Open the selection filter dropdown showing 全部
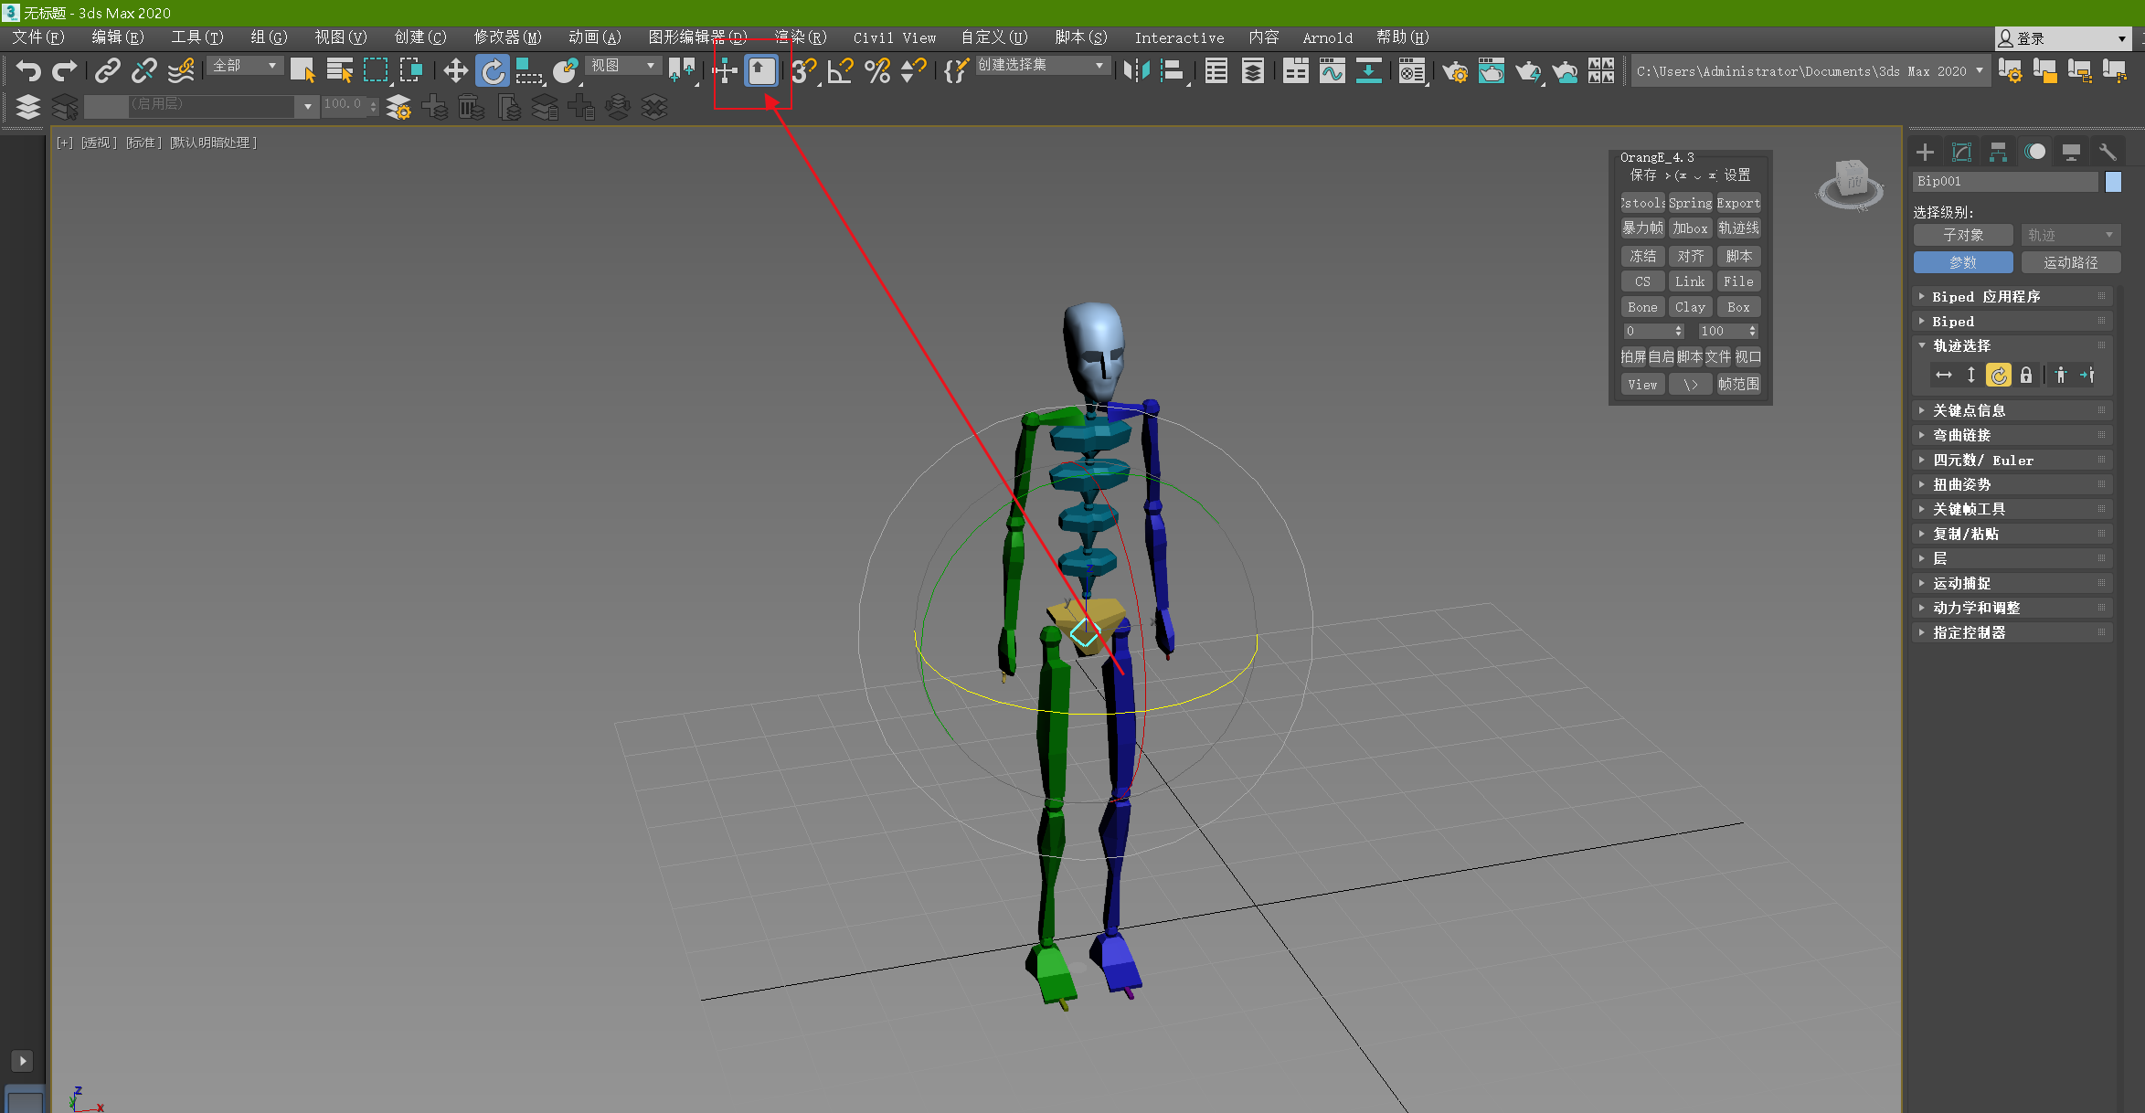2145x1113 pixels. click(245, 66)
